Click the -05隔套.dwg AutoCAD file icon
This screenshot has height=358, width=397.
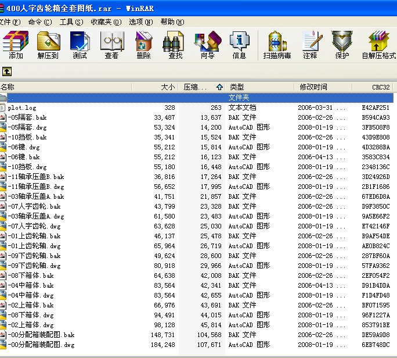click(3, 127)
